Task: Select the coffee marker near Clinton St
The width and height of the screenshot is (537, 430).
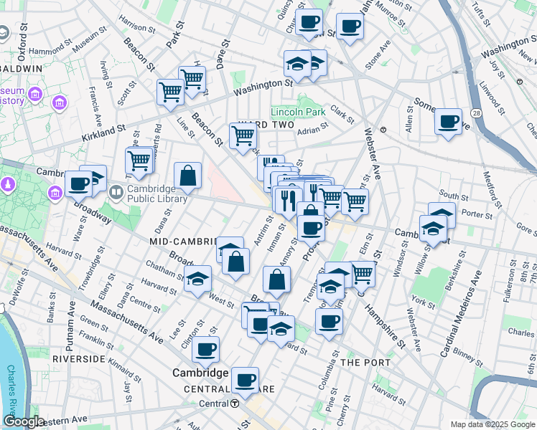Action: 205,350
